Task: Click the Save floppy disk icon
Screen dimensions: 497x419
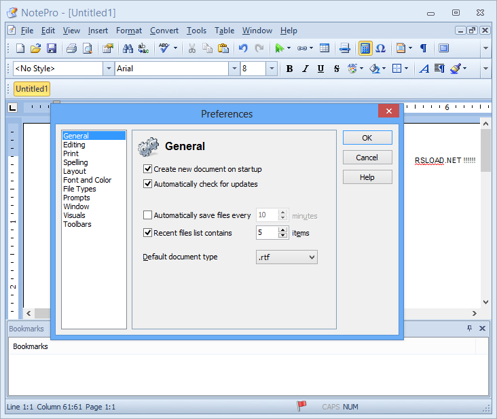Action: tap(52, 48)
